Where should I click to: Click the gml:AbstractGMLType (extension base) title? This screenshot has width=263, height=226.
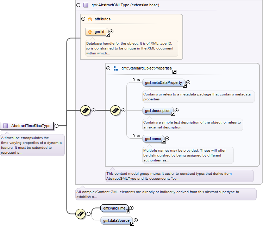(125, 5)
